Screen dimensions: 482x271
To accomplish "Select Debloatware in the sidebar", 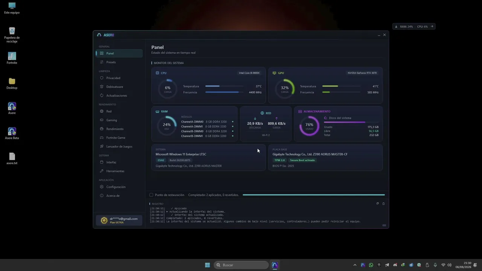I will pos(119,87).
